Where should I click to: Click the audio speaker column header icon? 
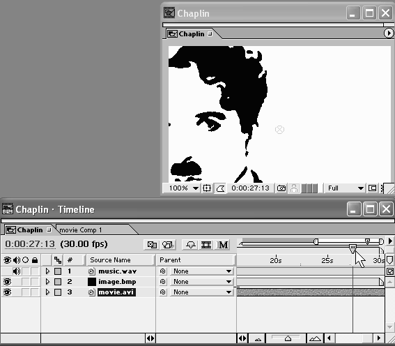pyautogui.click(x=17, y=260)
